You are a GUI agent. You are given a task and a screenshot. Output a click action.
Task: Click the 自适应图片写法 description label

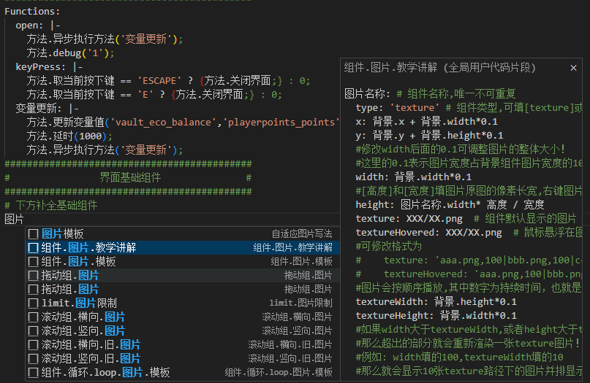(x=302, y=234)
